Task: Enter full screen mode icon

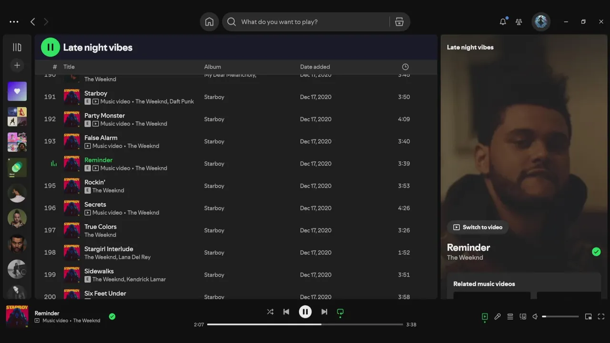Action: coord(601,316)
